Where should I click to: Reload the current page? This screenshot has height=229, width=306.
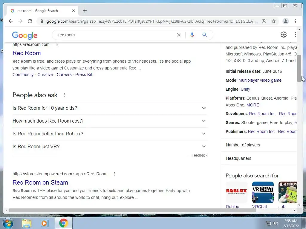(30, 21)
